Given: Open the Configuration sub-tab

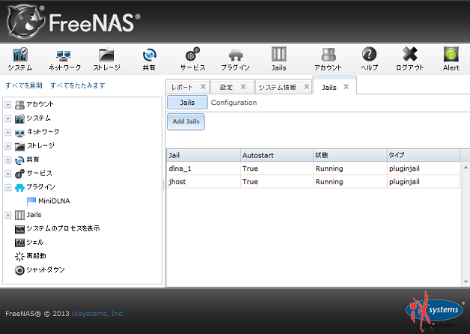Looking at the screenshot, I should coord(234,103).
